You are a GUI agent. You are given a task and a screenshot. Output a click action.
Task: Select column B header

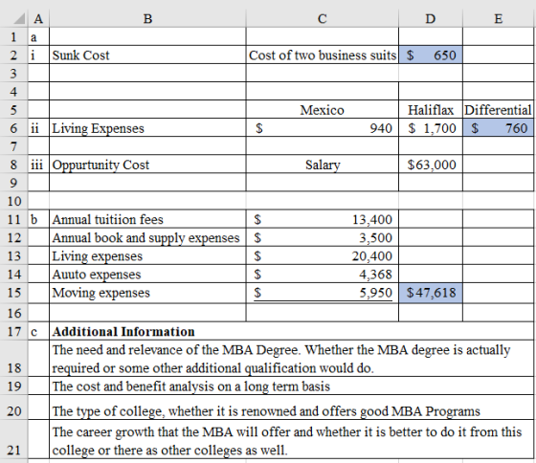(x=147, y=18)
